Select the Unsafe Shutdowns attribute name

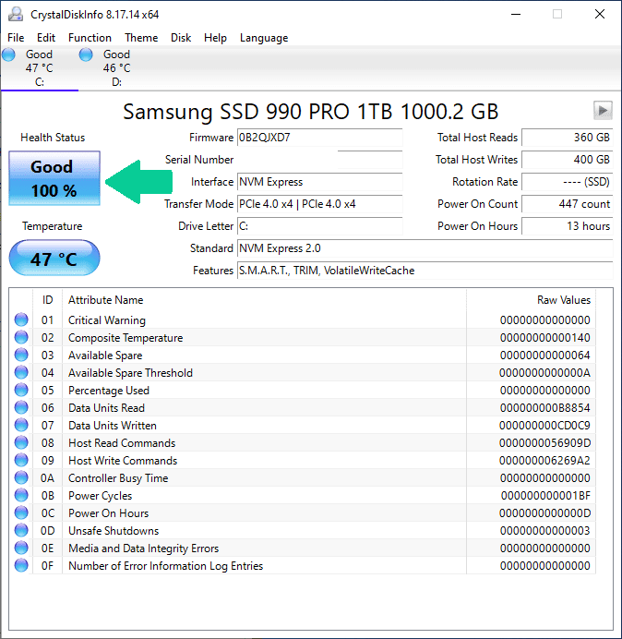[x=114, y=531]
